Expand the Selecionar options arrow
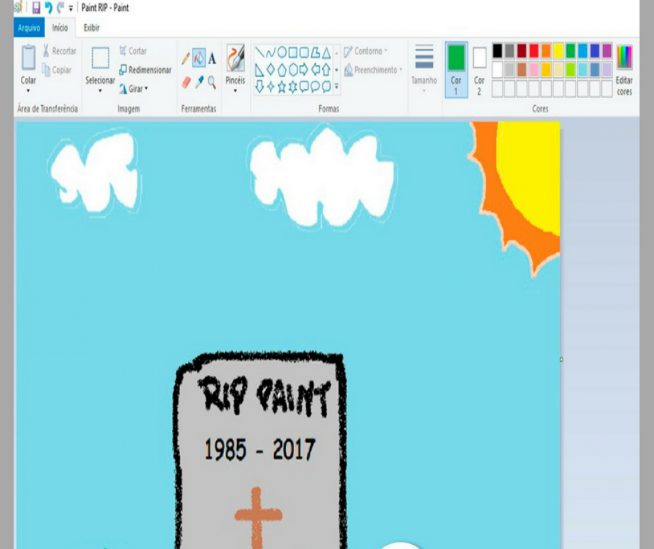This screenshot has height=549, width=654. coord(100,90)
